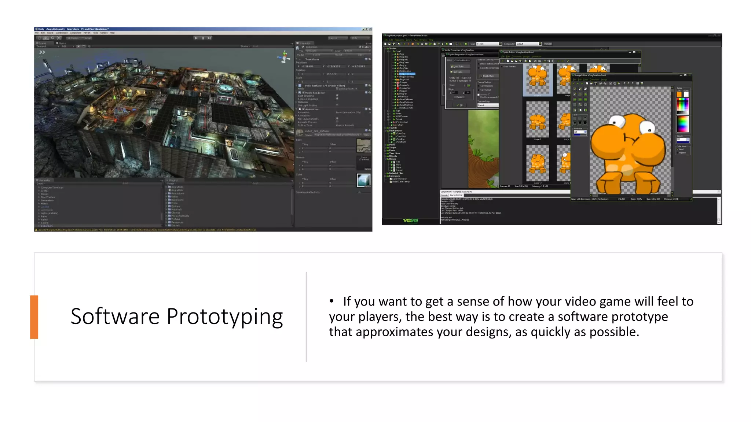Click the Unity Pause button

[203, 38]
